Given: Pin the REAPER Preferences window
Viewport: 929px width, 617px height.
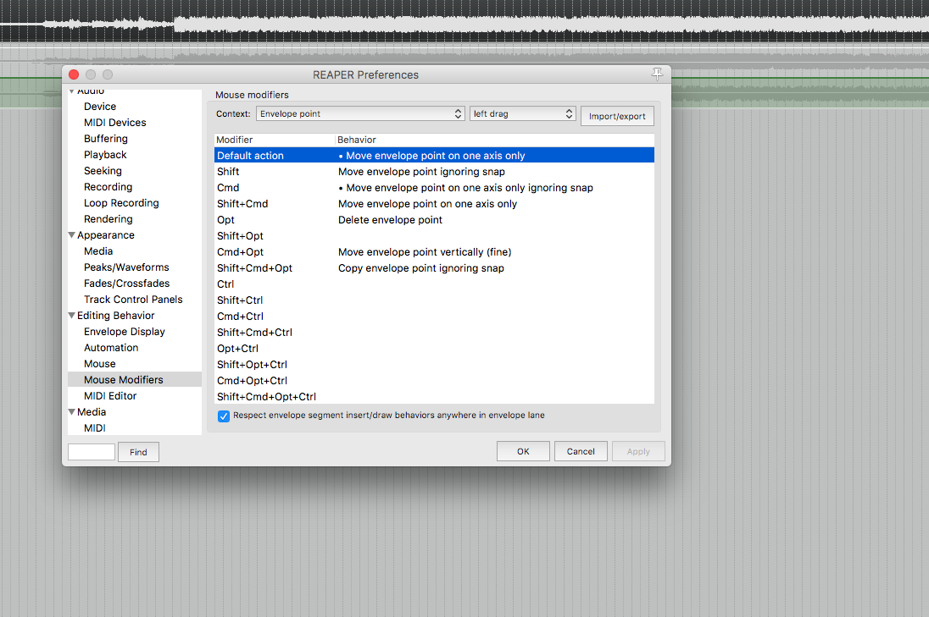Looking at the screenshot, I should pyautogui.click(x=657, y=74).
